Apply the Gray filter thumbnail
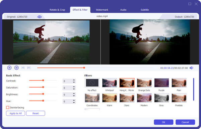This screenshot has width=201, height=129. coord(161,98)
